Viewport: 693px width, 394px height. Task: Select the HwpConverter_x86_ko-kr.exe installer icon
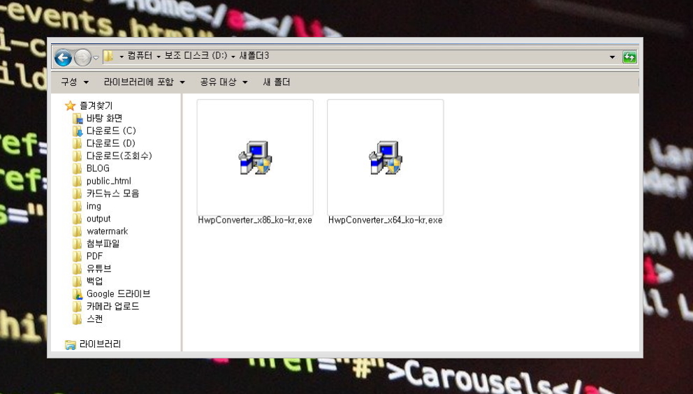[255, 158]
